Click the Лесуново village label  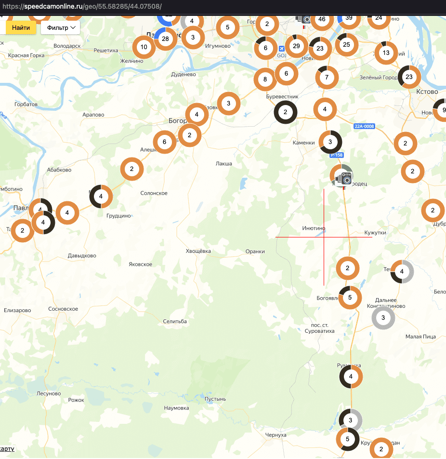click(49, 393)
